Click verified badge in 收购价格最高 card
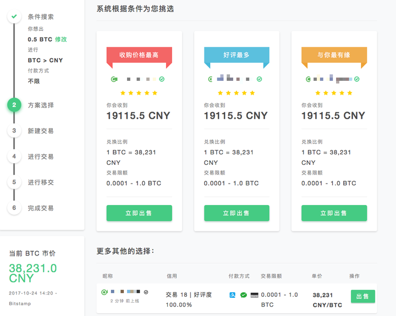This screenshot has height=316, width=396. (x=162, y=79)
